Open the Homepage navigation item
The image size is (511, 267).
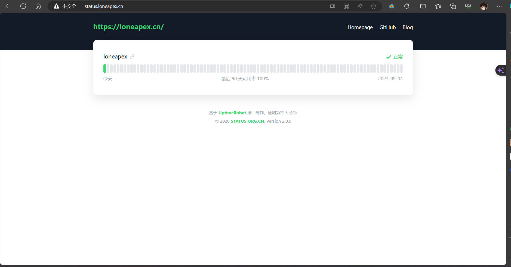pos(360,27)
